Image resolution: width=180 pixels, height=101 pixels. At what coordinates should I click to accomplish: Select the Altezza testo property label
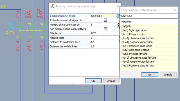[x=57, y=38]
